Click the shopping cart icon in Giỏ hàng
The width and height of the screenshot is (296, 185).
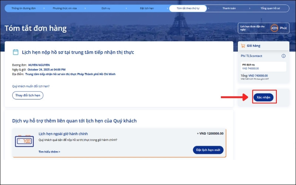coord(243,46)
